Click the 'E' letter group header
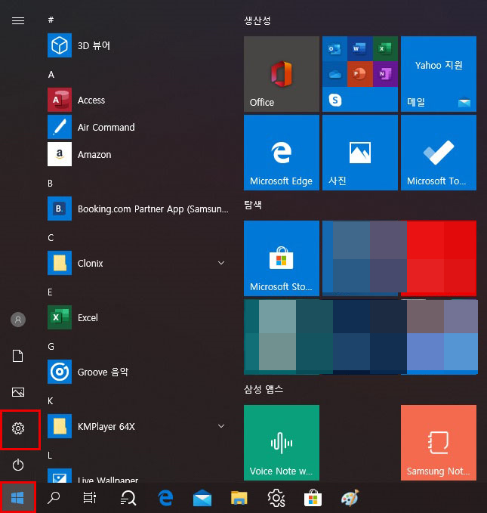This screenshot has width=487, height=513. coord(50,292)
